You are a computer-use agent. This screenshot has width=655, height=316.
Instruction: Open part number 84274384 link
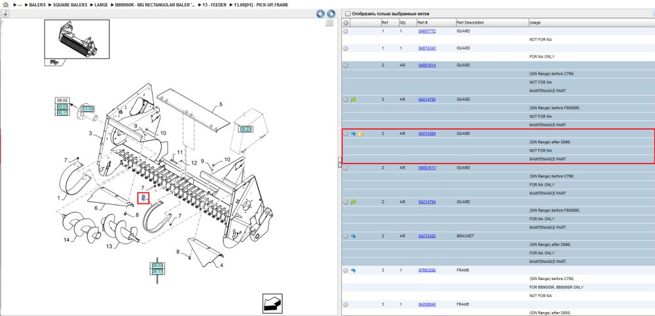pyautogui.click(x=427, y=133)
